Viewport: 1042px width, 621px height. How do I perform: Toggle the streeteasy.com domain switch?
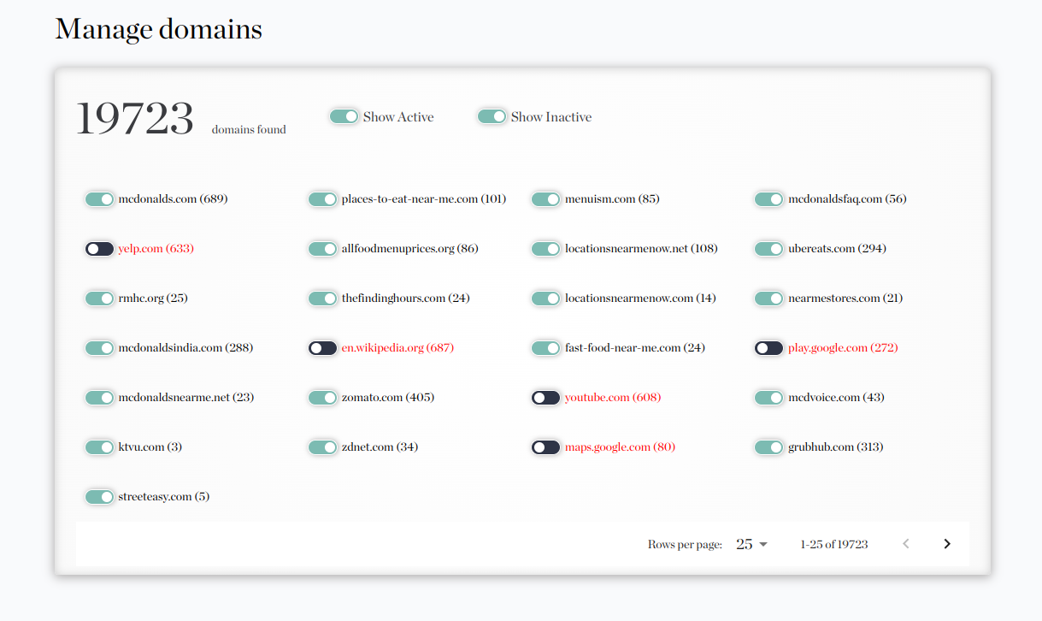click(x=99, y=497)
